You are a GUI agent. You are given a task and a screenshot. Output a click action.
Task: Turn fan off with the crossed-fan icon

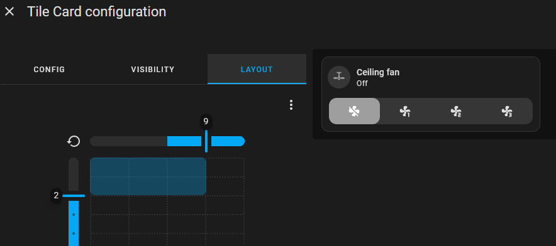tap(354, 111)
